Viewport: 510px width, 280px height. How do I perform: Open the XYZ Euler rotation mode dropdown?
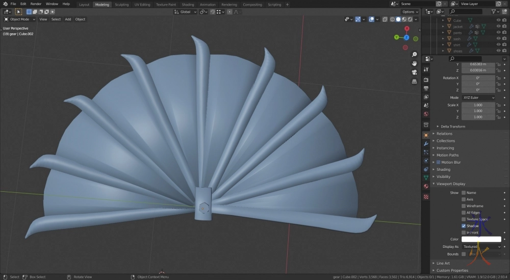(479, 97)
